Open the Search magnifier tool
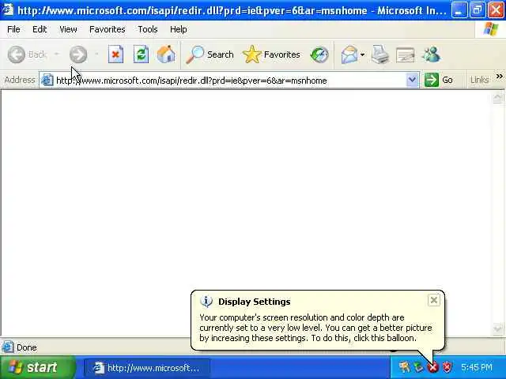506x379 pixels. coord(210,54)
